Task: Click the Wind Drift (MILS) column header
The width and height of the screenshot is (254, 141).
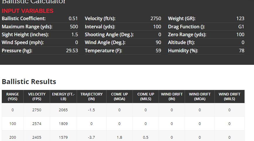Action: coord(229,96)
